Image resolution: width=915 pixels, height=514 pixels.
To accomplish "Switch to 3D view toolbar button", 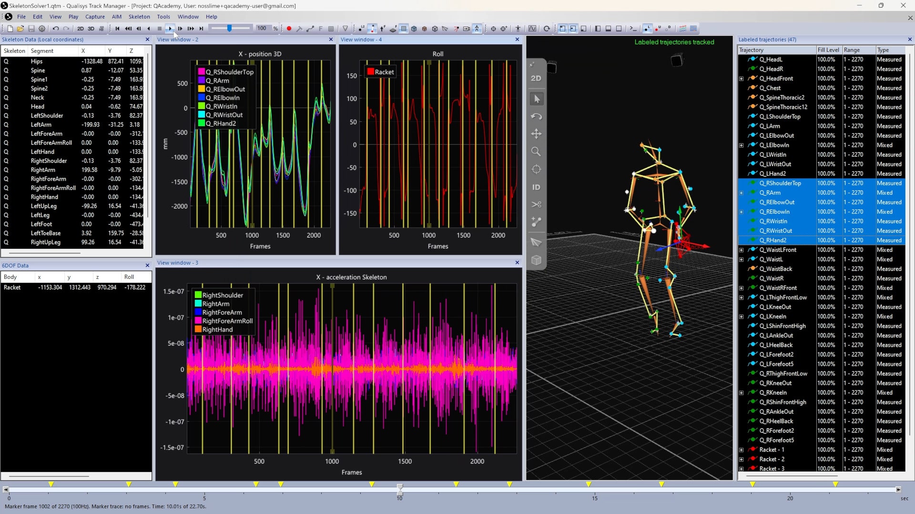I will point(91,29).
